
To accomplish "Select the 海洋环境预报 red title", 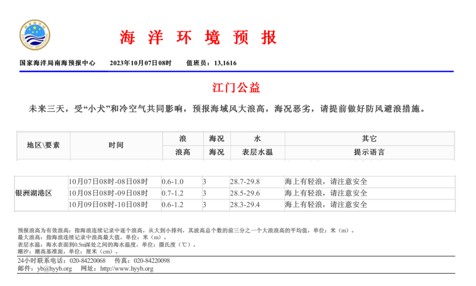I will click(x=199, y=37).
